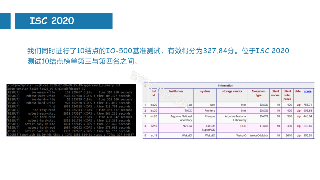The width and height of the screenshot is (320, 180).
Task: Click the client total procs header
Action: (287, 95)
